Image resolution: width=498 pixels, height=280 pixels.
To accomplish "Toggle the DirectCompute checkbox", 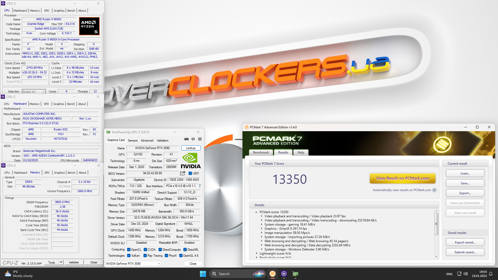I will (x=160, y=250).
